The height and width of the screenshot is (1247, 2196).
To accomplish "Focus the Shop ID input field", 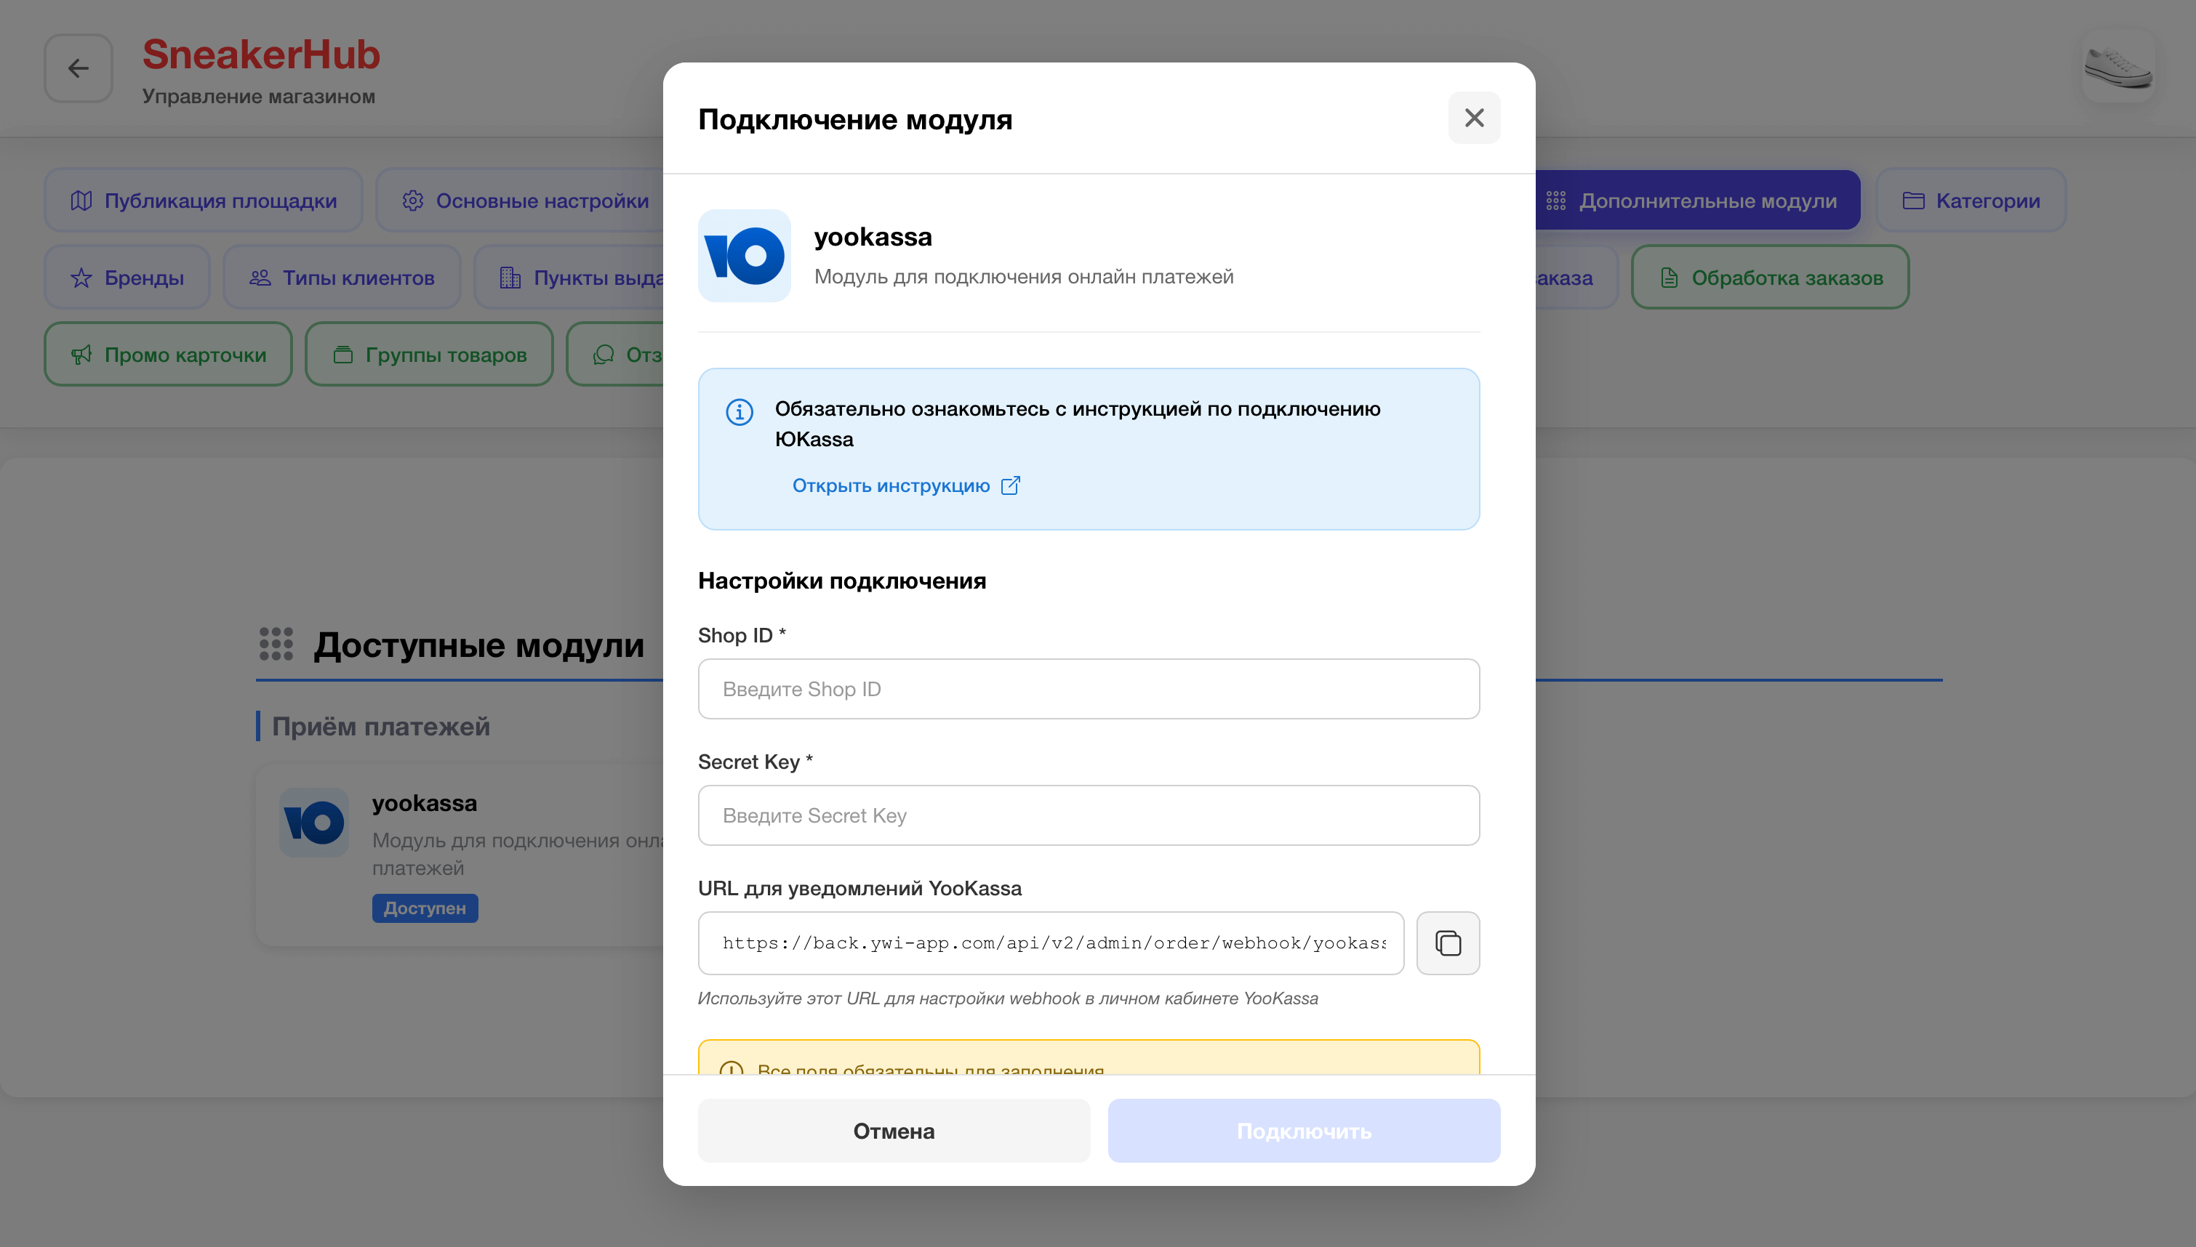I will tap(1088, 689).
